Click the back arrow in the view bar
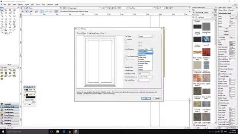 point(22,8)
